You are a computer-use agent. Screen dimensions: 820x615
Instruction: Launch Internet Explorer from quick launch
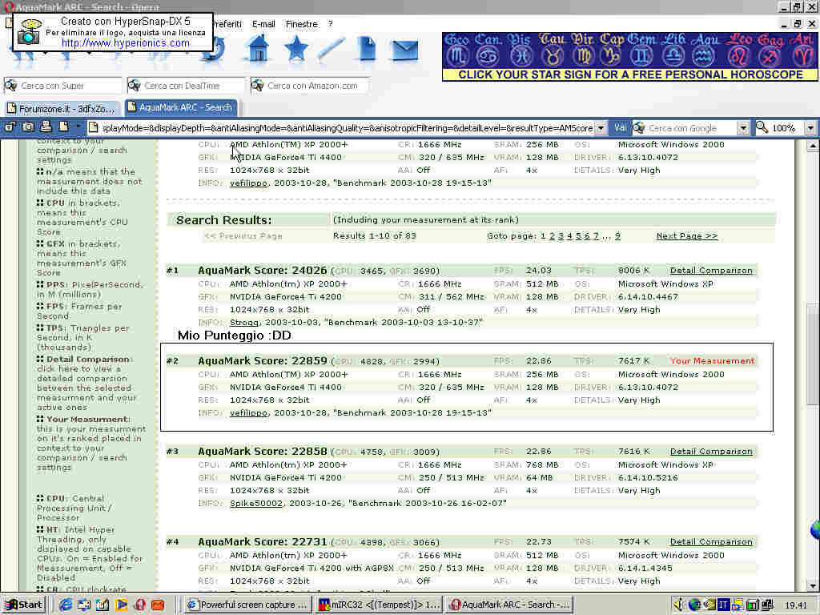pyautogui.click(x=66, y=605)
